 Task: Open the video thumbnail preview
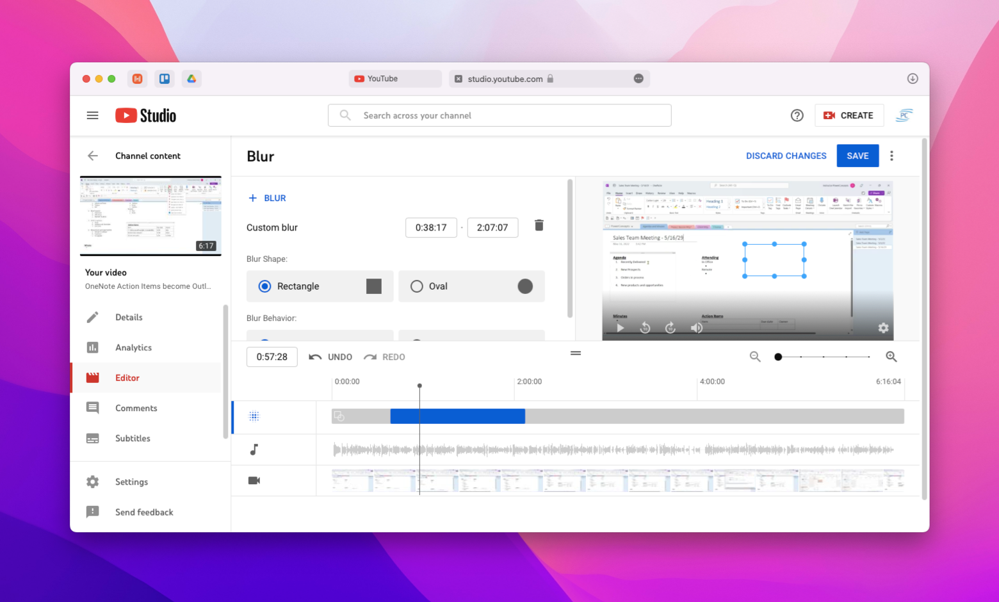pyautogui.click(x=150, y=216)
